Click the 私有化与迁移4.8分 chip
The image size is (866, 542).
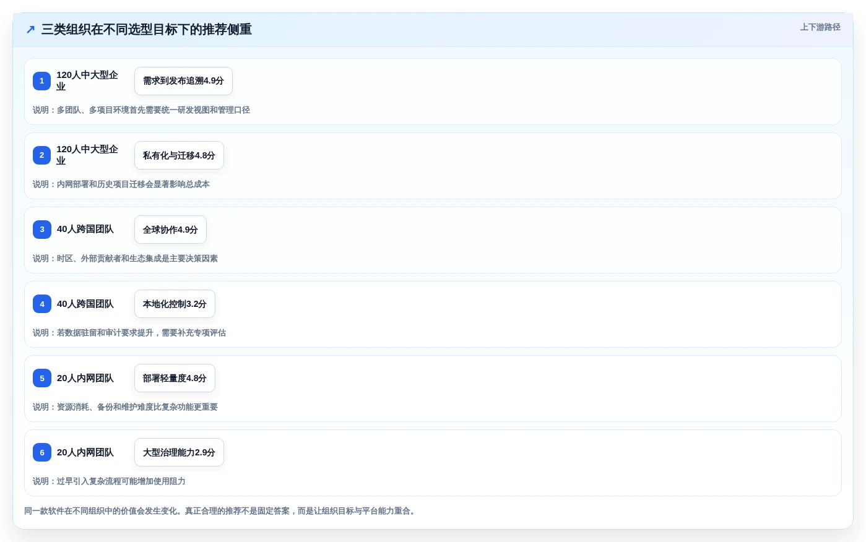179,155
